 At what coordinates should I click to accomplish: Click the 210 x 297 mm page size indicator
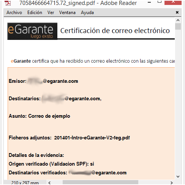click(25, 183)
